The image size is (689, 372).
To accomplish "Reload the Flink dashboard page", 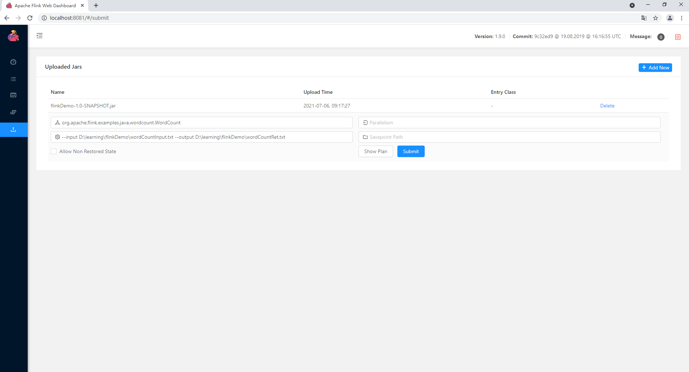I will [x=30, y=18].
